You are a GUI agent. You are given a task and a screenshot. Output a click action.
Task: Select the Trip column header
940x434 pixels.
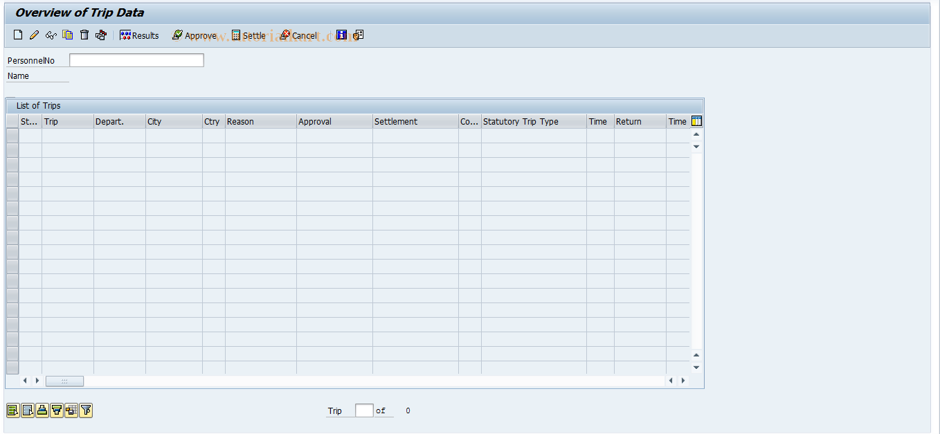68,121
